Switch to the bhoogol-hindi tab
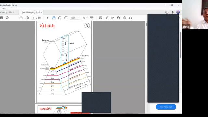Viewport: 208px width, 117px height. click(x=8, y=12)
